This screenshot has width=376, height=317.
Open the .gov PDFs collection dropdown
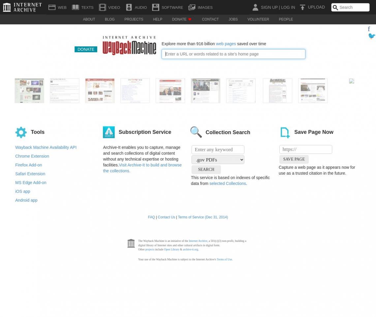click(218, 160)
